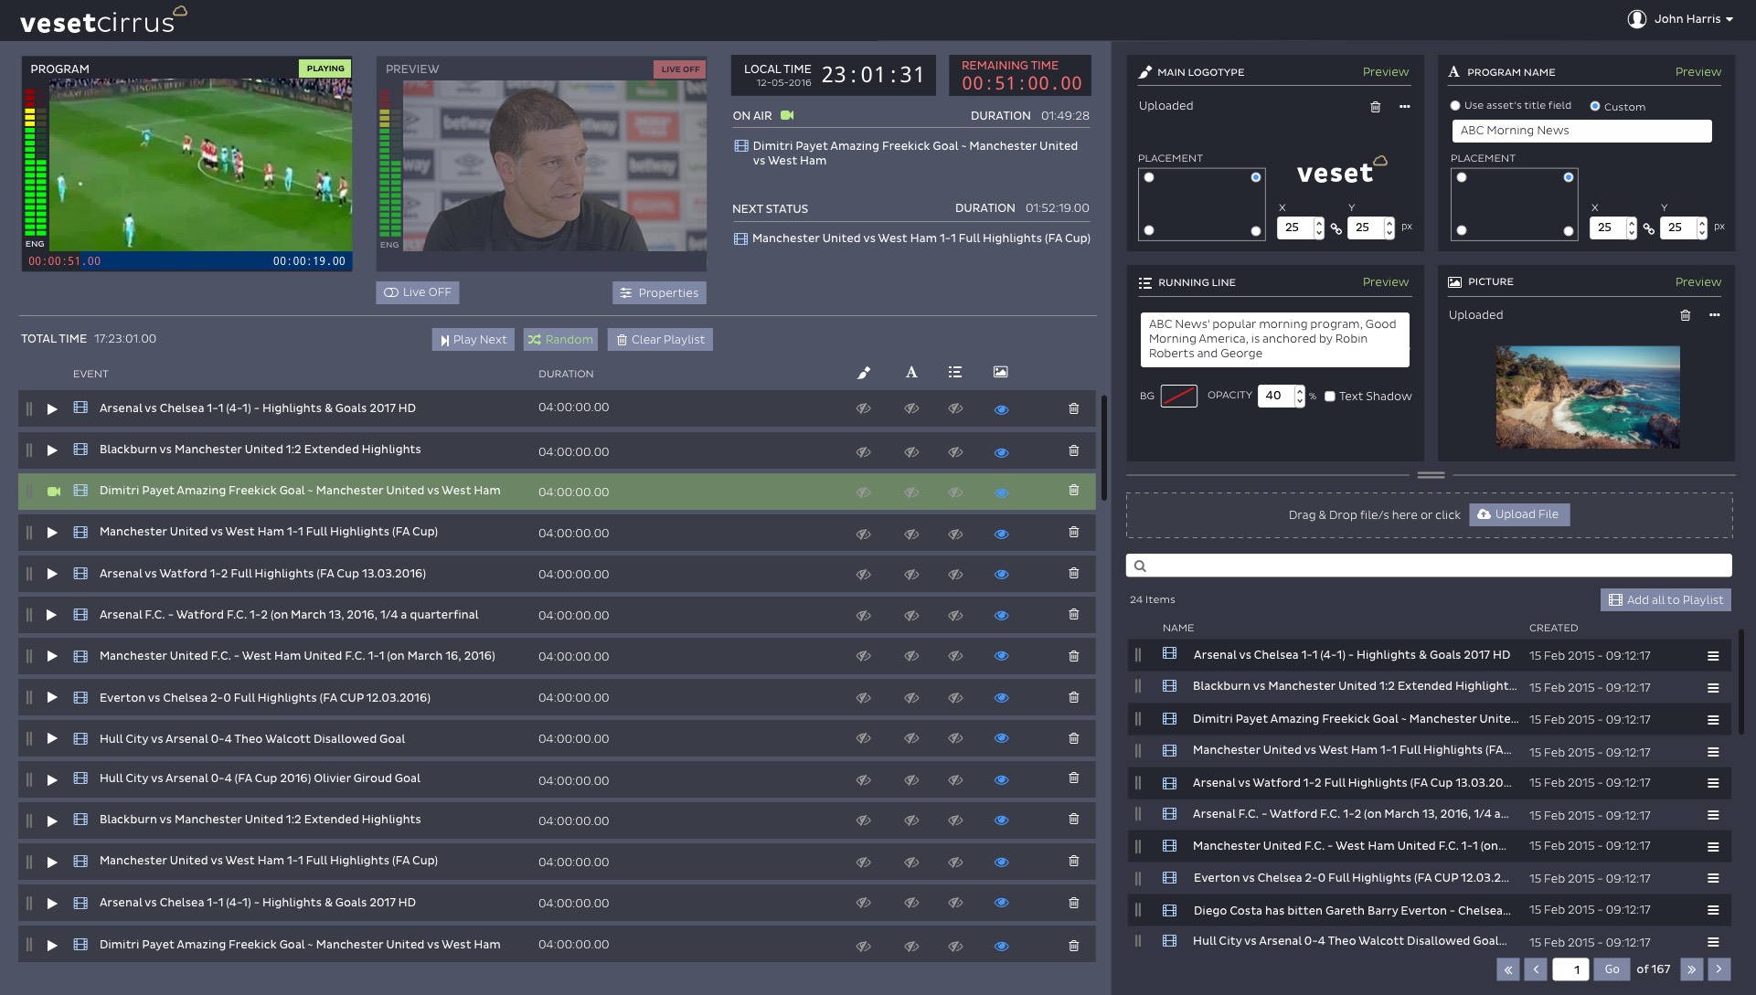Screen dimensions: 1756x995
Task: Preview the running line
Action: (x=1386, y=282)
